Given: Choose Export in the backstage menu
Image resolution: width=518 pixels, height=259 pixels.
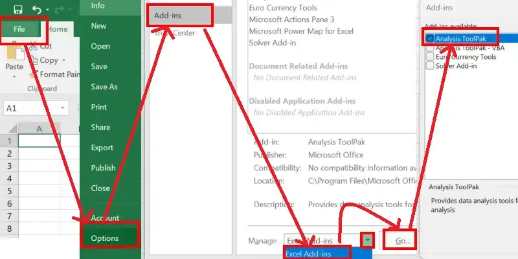Looking at the screenshot, I should coord(102,148).
